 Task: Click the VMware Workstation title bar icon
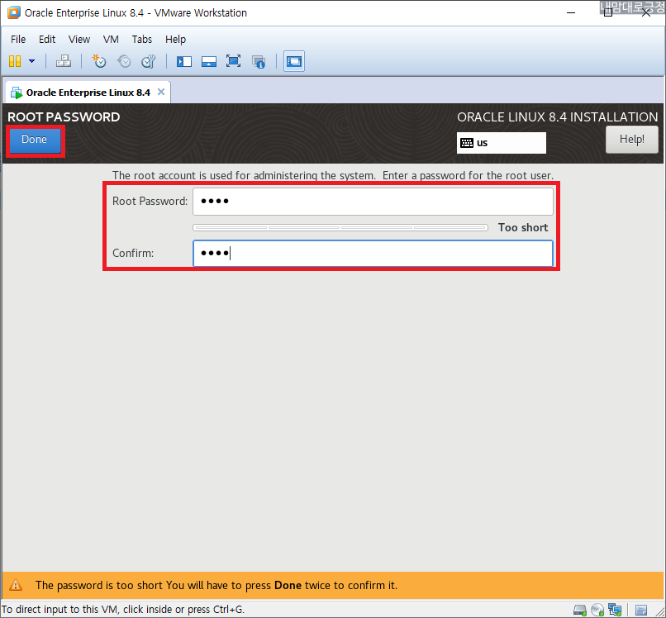pos(13,12)
